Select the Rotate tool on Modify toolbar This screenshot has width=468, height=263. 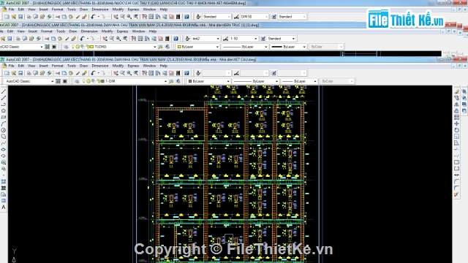pos(456,130)
